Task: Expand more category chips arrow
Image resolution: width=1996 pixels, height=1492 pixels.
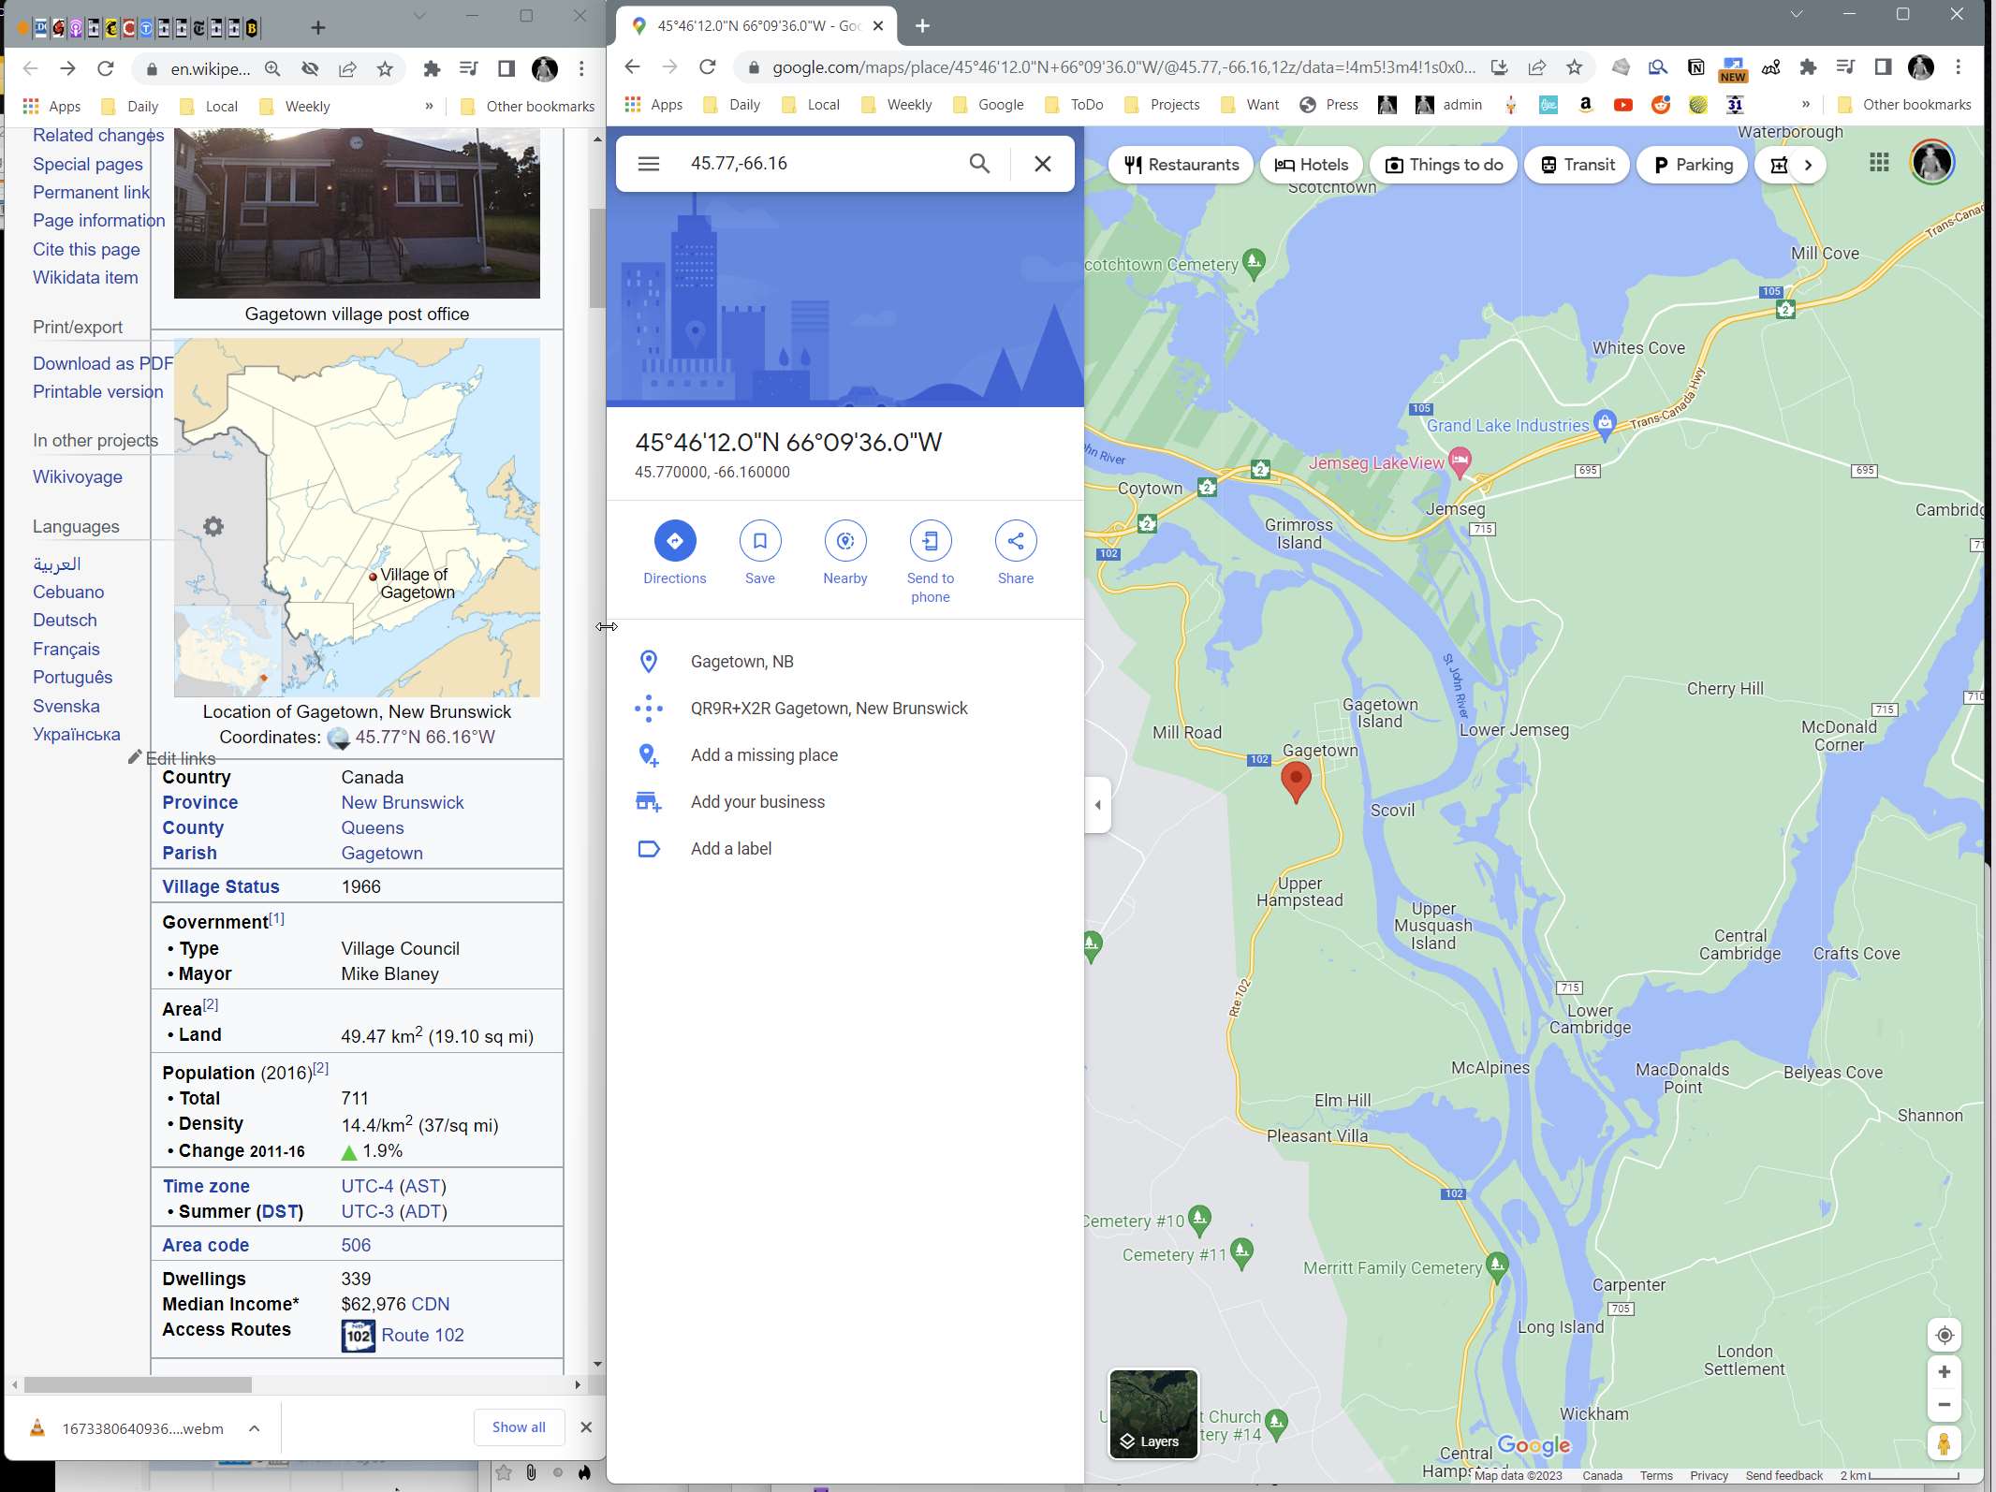Action: click(1808, 165)
